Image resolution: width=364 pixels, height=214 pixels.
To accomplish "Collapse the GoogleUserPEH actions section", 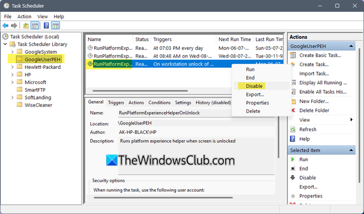I will [351, 46].
